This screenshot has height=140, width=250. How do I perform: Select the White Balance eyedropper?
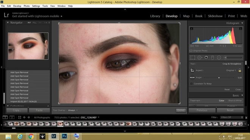195,105
